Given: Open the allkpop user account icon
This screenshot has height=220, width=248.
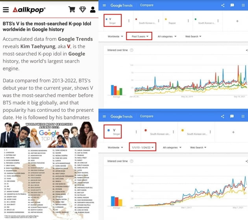Looking at the screenshot, I should 93,9.
